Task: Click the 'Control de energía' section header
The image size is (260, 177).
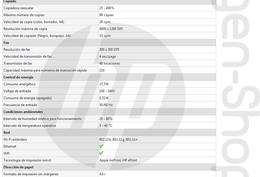Action: [18, 77]
